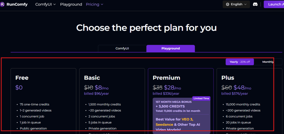
Task: Click the RunComfy brand name text
Action: point(17,4)
